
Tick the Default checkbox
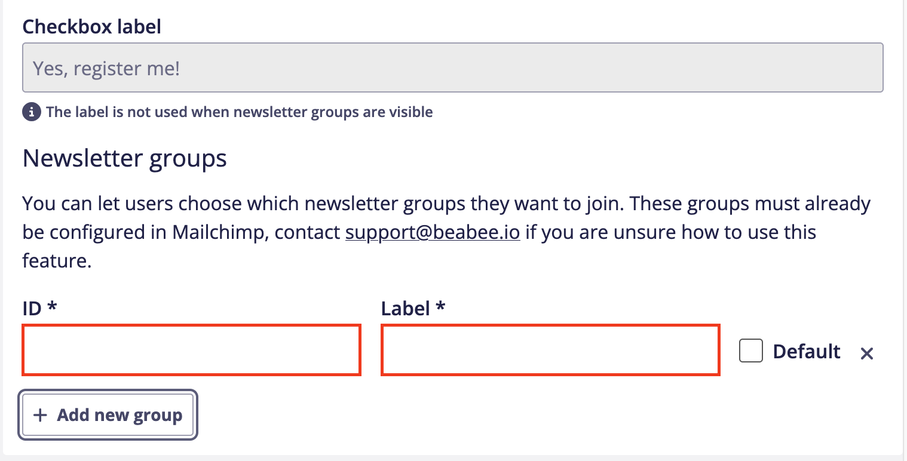coord(750,351)
